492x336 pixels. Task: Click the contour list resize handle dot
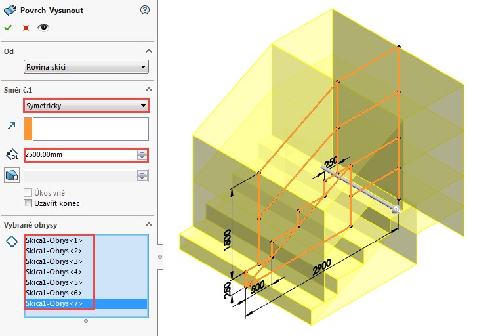(x=86, y=321)
